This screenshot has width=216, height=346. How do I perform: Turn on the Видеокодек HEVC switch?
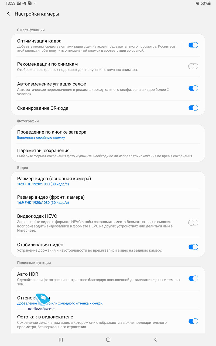point(193,223)
